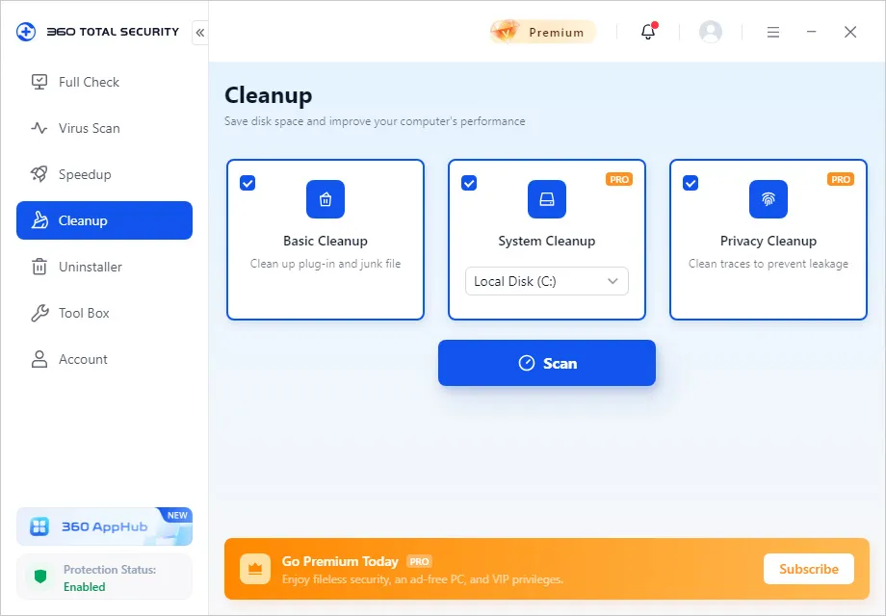Click the Full Check monitor icon

39,82
